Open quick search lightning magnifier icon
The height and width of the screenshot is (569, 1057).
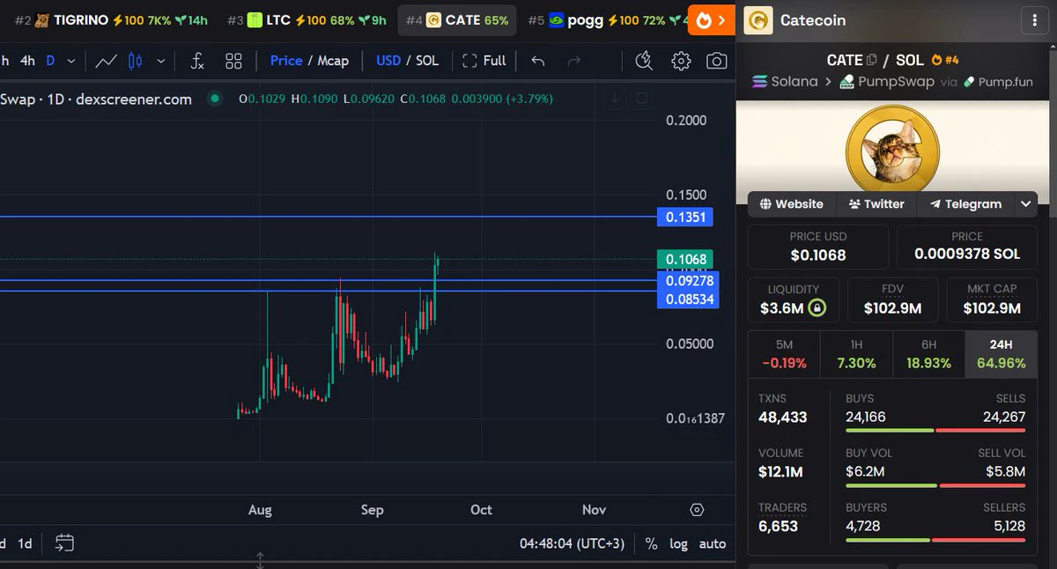[644, 61]
